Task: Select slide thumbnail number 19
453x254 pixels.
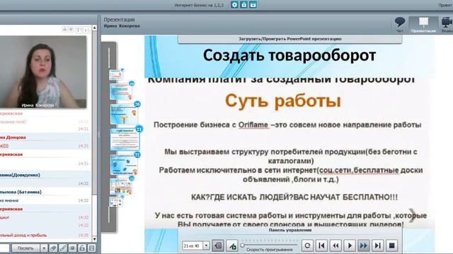Action: point(121,91)
